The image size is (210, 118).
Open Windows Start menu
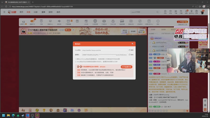pyautogui.click(x=4, y=115)
